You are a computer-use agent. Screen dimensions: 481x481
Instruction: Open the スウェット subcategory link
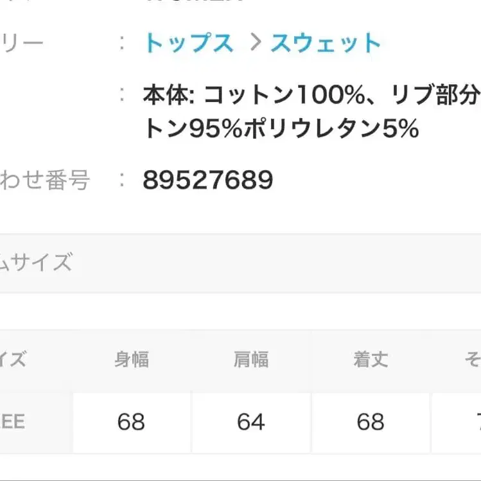tap(326, 43)
